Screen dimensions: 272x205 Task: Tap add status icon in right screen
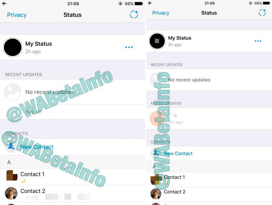[262, 13]
